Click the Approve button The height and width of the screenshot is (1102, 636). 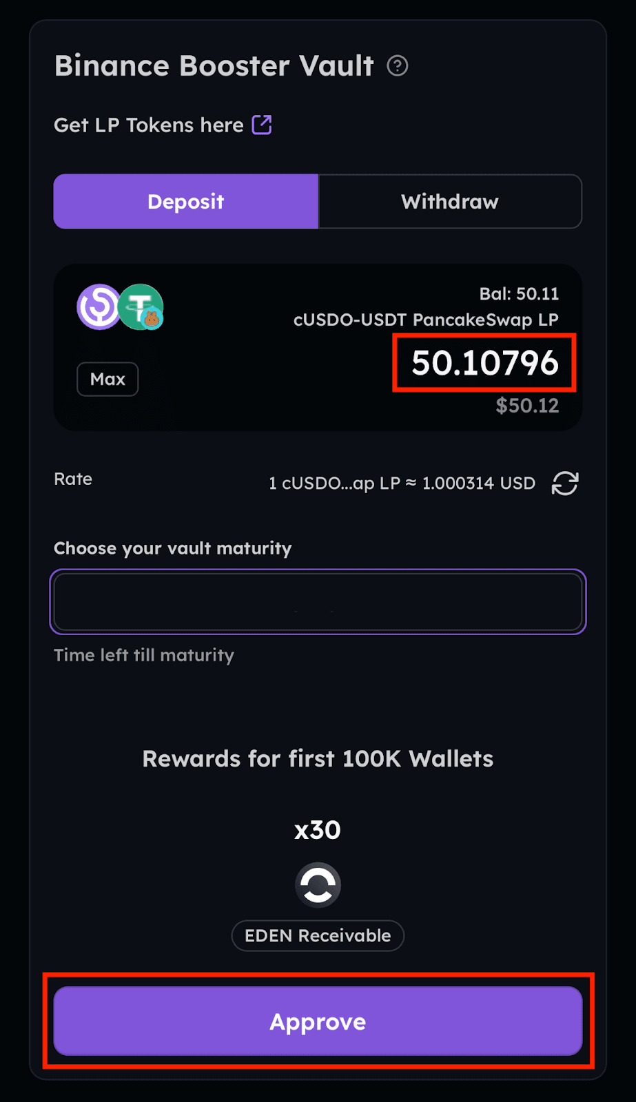318,1021
